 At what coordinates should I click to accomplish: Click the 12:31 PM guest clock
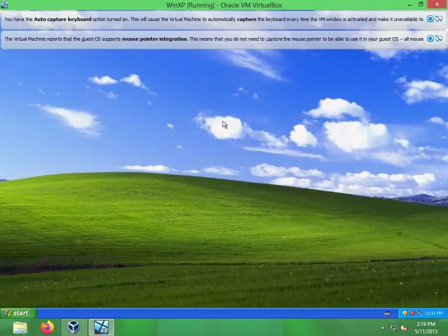click(434, 313)
